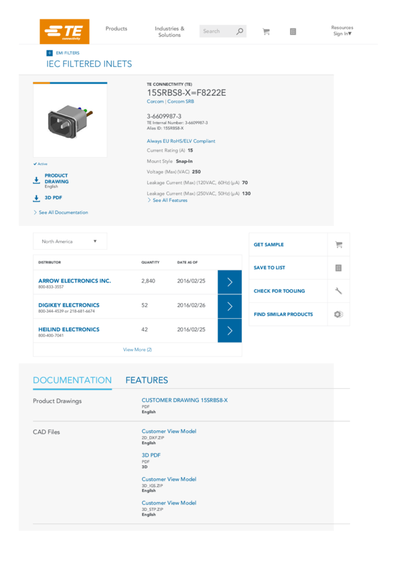Click the search magnifier icon

tap(240, 31)
